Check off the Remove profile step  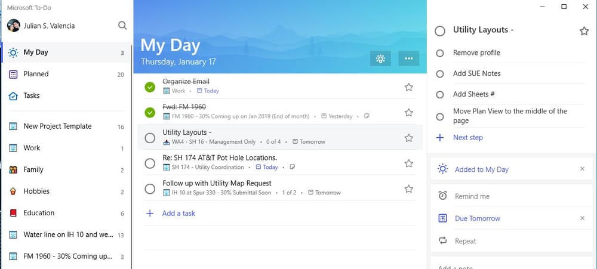pyautogui.click(x=440, y=53)
